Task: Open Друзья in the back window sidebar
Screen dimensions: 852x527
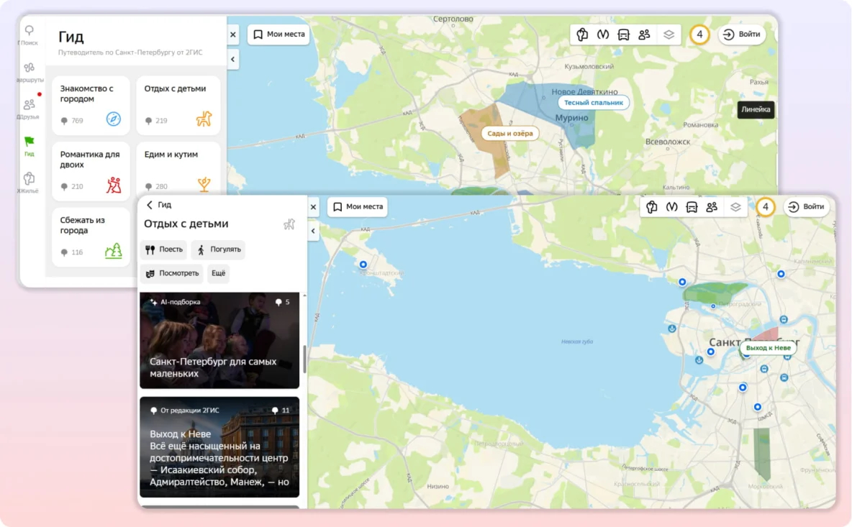Action: [29, 109]
